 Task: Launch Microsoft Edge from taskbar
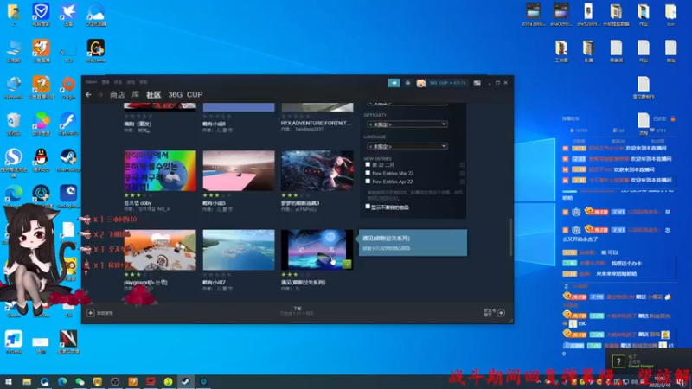pyautogui.click(x=61, y=381)
